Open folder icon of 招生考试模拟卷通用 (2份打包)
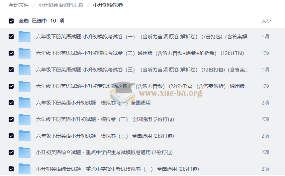Viewport: 285px width, 176px height. point(24,152)
